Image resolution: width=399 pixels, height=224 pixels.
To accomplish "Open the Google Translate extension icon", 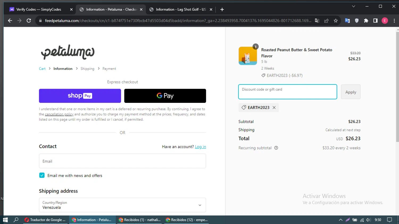I will coord(347,20).
